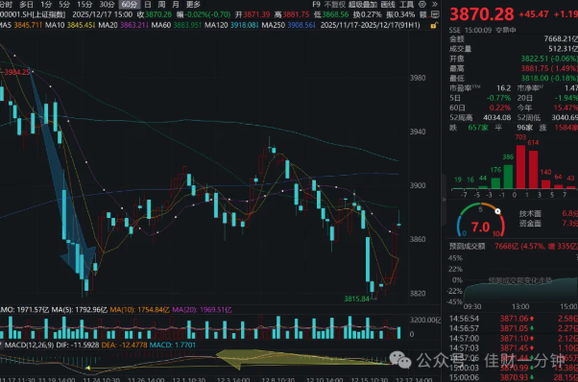The height and width of the screenshot is (382, 578).
Task: Click the 市盈率 16.2 value
Action: [503, 88]
